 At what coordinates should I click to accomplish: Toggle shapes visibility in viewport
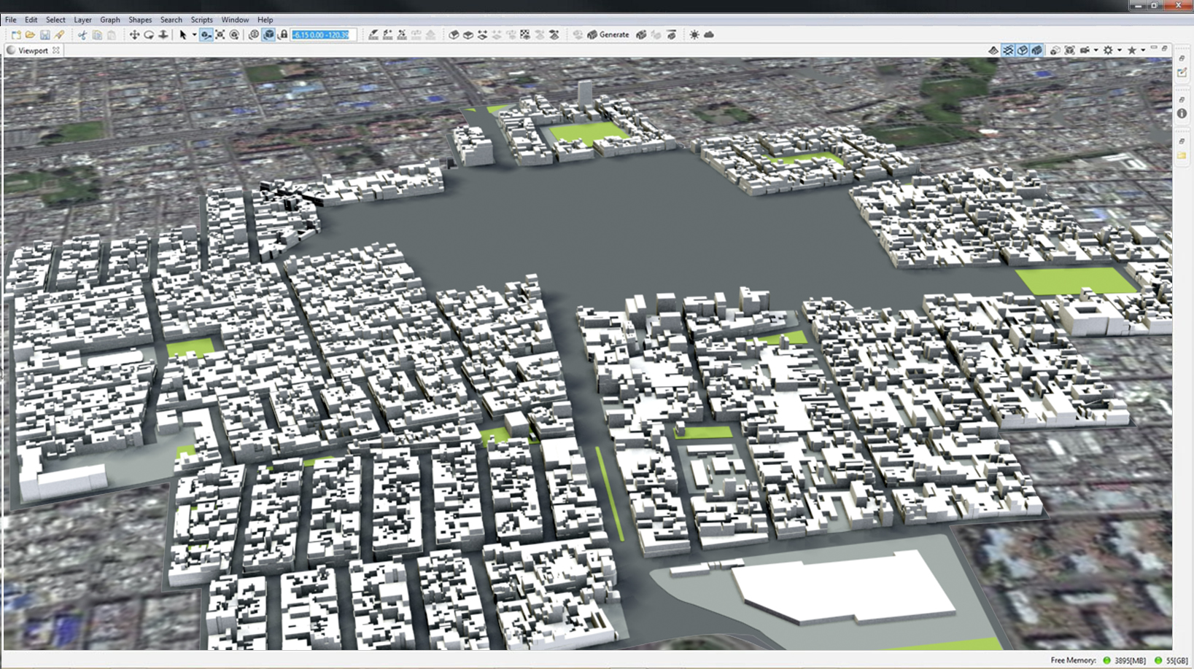point(1023,50)
